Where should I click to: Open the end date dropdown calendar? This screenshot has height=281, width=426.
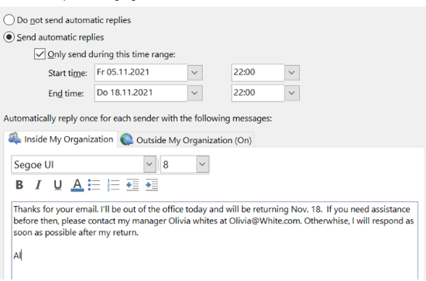[x=194, y=93]
